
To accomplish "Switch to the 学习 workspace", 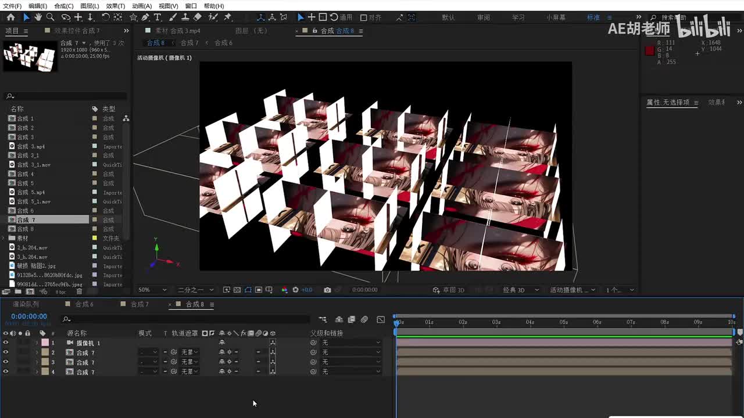I will [518, 17].
